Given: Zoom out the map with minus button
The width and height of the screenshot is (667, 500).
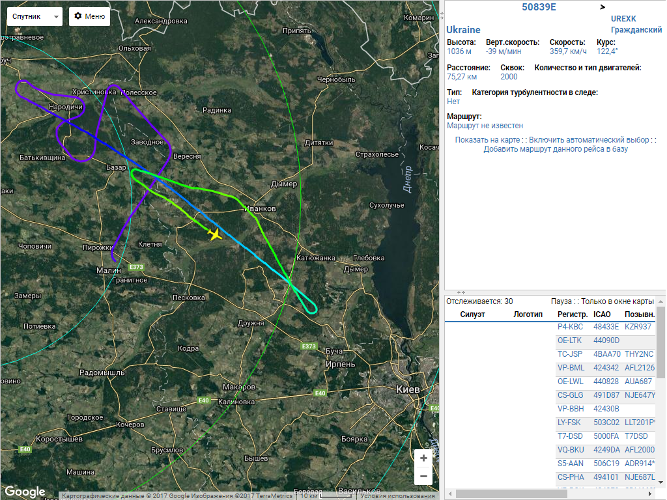Looking at the screenshot, I should click(x=423, y=476).
